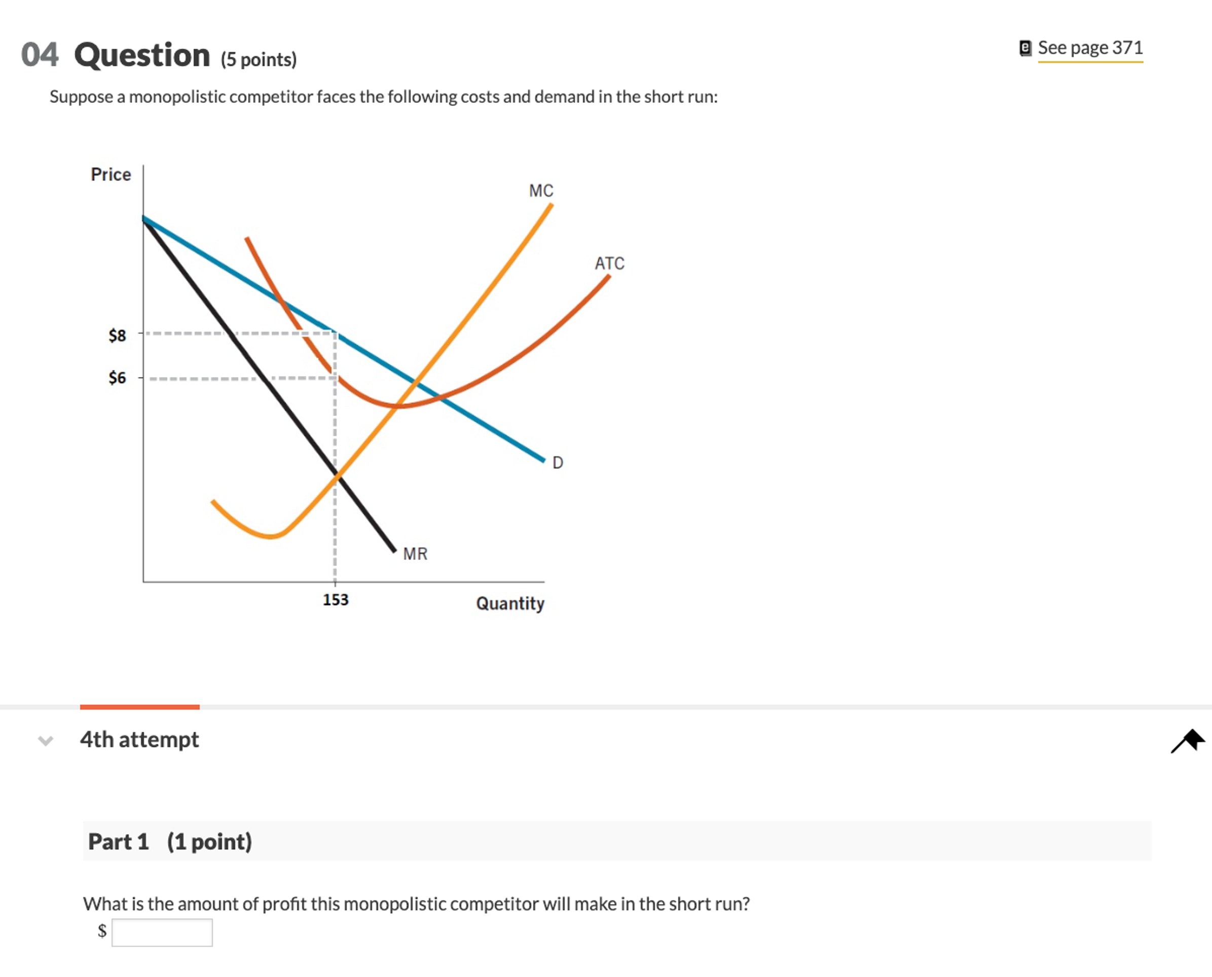Click the D demand curve label
Image resolution: width=1212 pixels, height=977 pixels.
(558, 463)
